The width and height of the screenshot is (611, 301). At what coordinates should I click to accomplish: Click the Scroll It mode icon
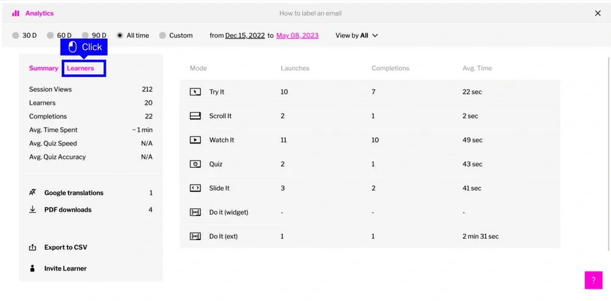click(196, 116)
